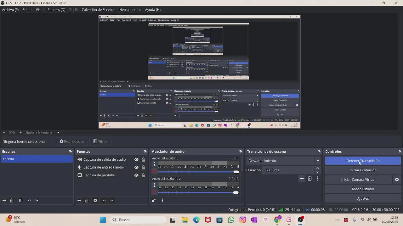The width and height of the screenshot is (403, 226).
Task: Open Microsoft Edge from the taskbar
Action: coord(196,220)
